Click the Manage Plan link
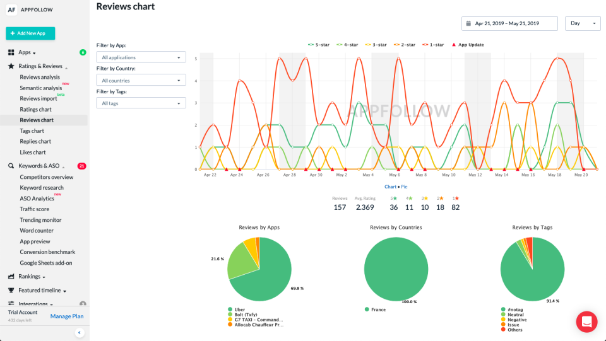The height and width of the screenshot is (341, 606). (67, 316)
